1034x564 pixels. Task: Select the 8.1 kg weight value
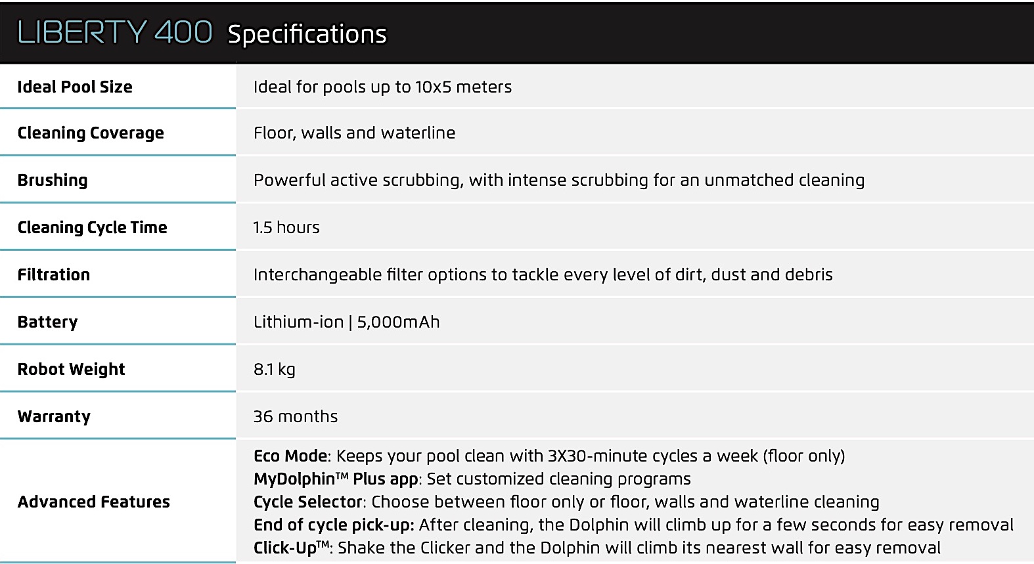click(274, 370)
